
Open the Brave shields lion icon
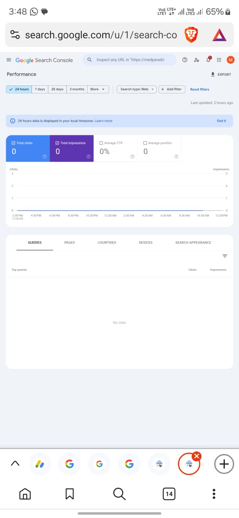tap(191, 35)
